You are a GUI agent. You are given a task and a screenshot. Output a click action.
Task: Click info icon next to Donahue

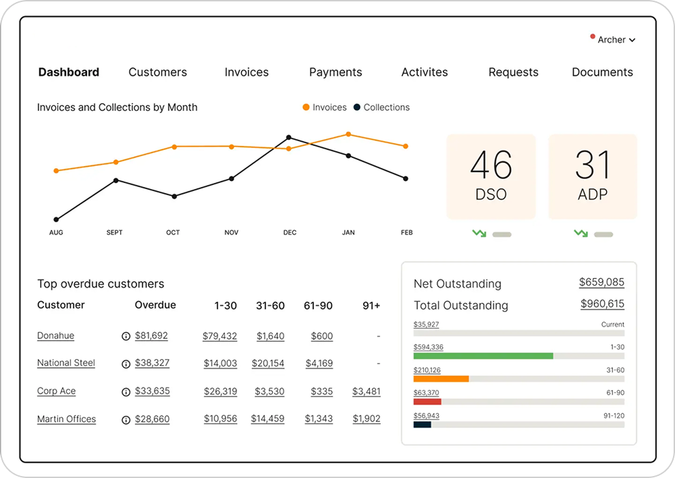126,336
